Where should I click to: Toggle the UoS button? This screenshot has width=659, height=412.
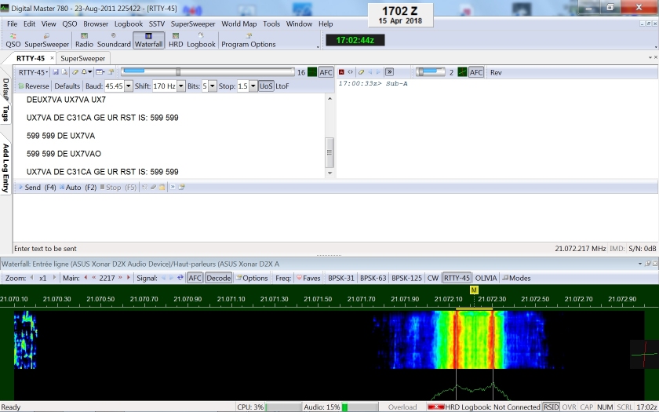[266, 86]
